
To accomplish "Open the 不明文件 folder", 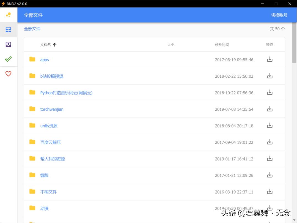I will click(x=49, y=192).
